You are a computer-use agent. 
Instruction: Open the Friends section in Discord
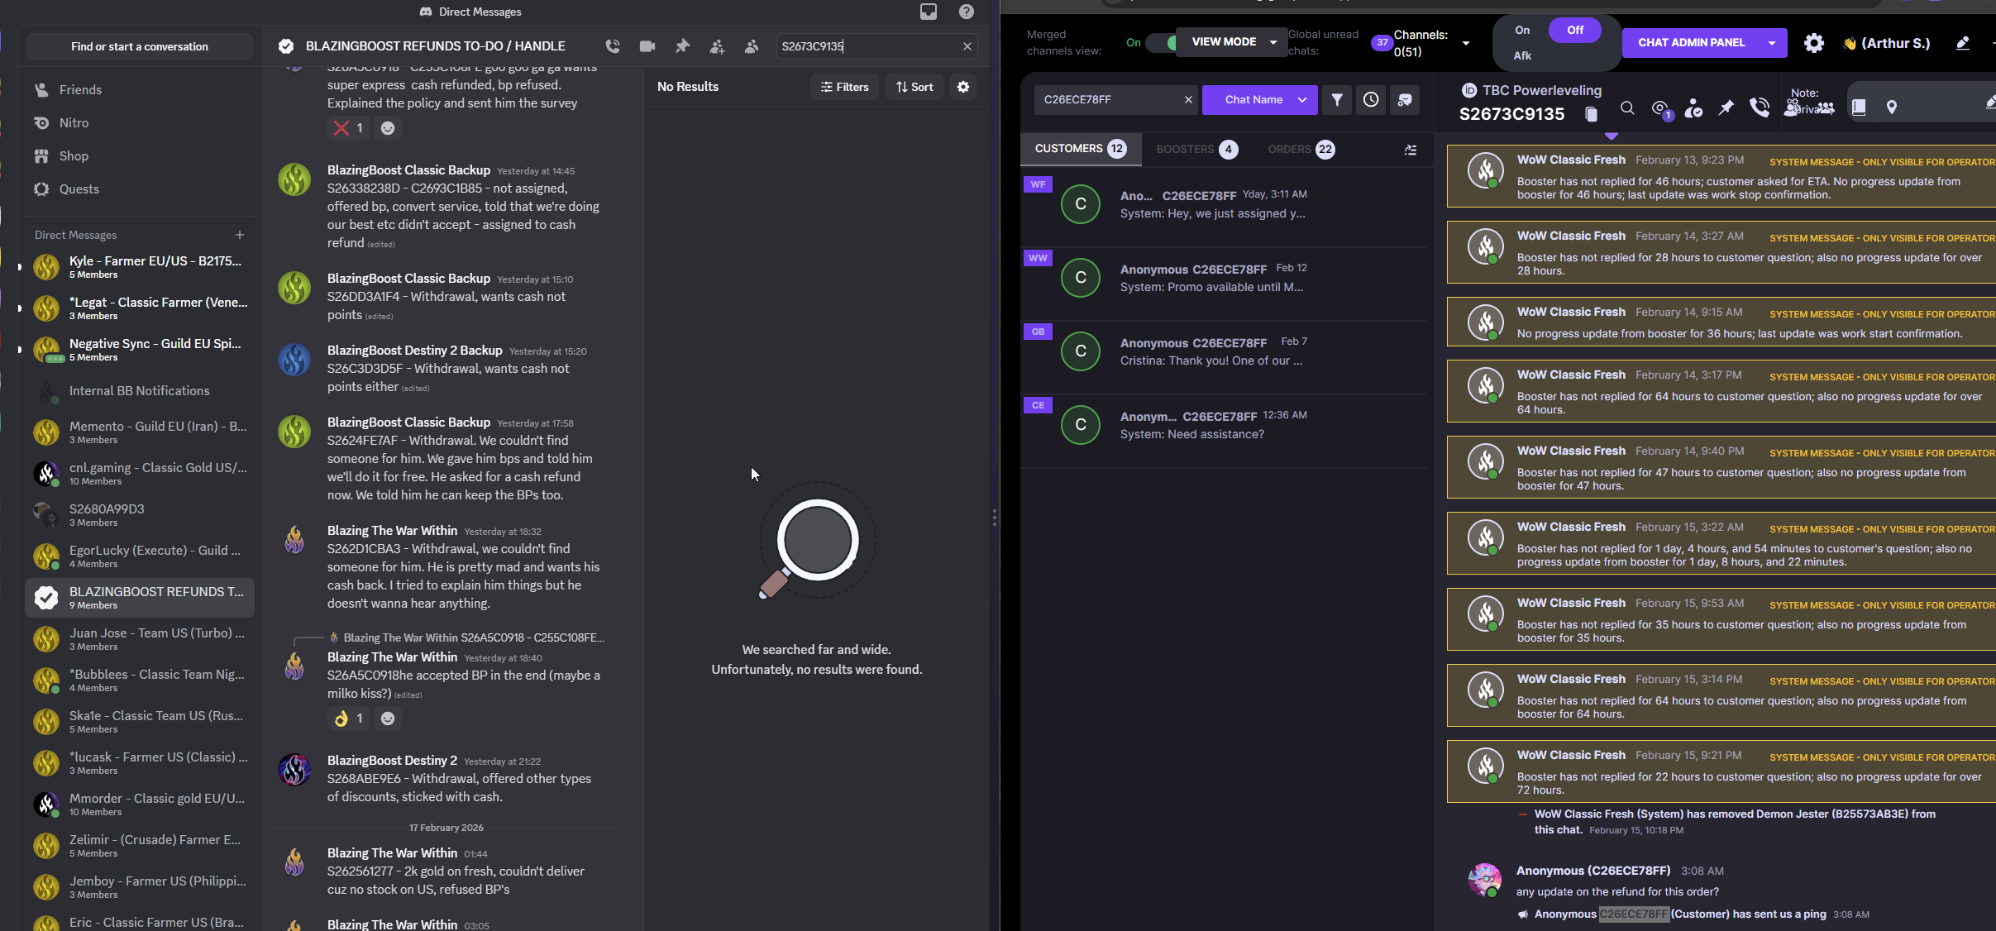[x=140, y=89]
